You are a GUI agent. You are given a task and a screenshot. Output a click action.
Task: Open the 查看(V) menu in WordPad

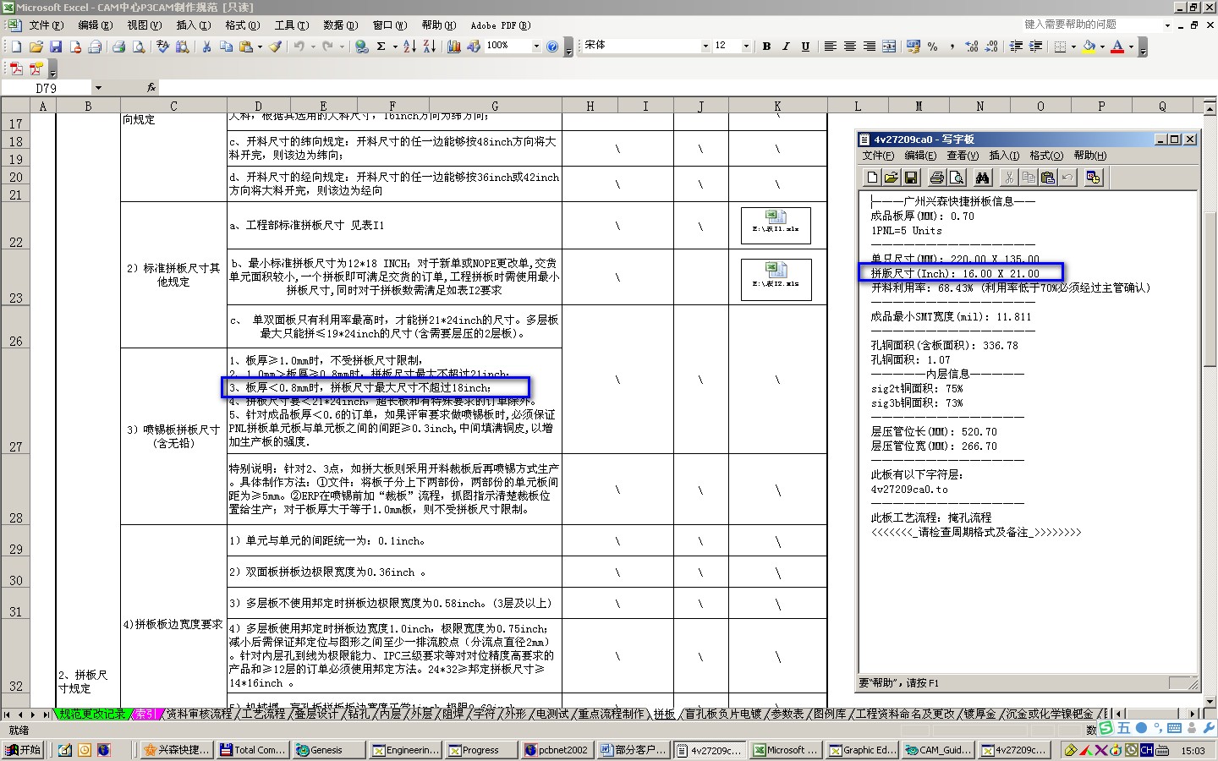pyautogui.click(x=963, y=156)
